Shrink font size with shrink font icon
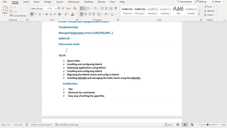Screen dimensions: 227x128 (63, 9)
